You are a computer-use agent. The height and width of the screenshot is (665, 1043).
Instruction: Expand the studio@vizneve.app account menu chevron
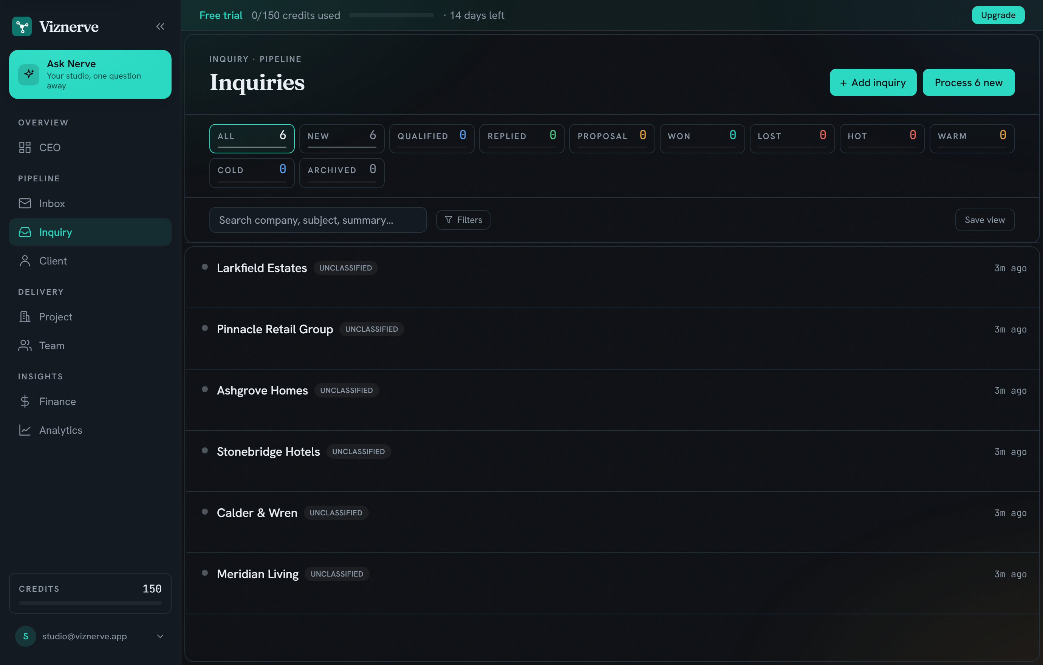click(160, 636)
